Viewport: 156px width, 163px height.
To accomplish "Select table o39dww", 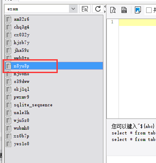I will (x=54, y=81).
